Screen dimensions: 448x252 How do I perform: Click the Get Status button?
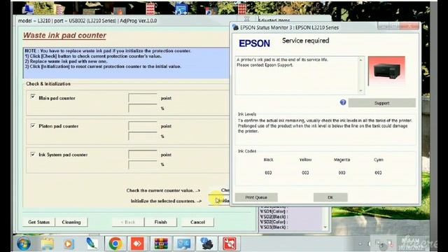coord(39,222)
